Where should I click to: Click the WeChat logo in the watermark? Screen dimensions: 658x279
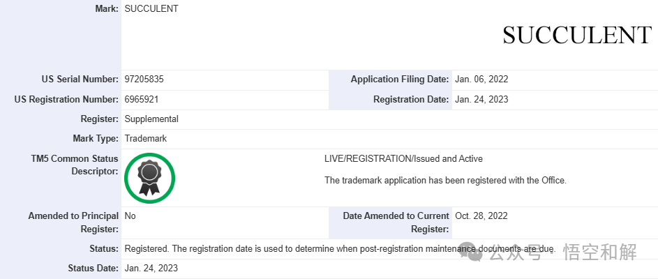pos(474,252)
